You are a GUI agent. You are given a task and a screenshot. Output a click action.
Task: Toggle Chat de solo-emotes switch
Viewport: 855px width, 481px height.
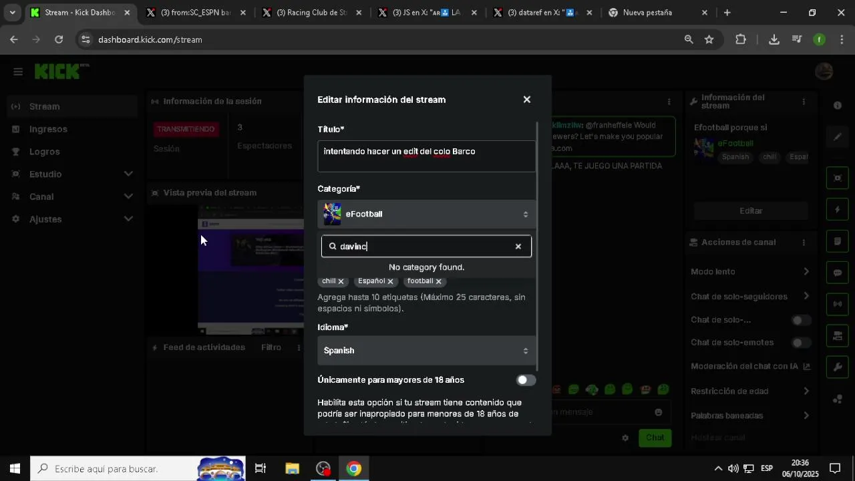801,343
